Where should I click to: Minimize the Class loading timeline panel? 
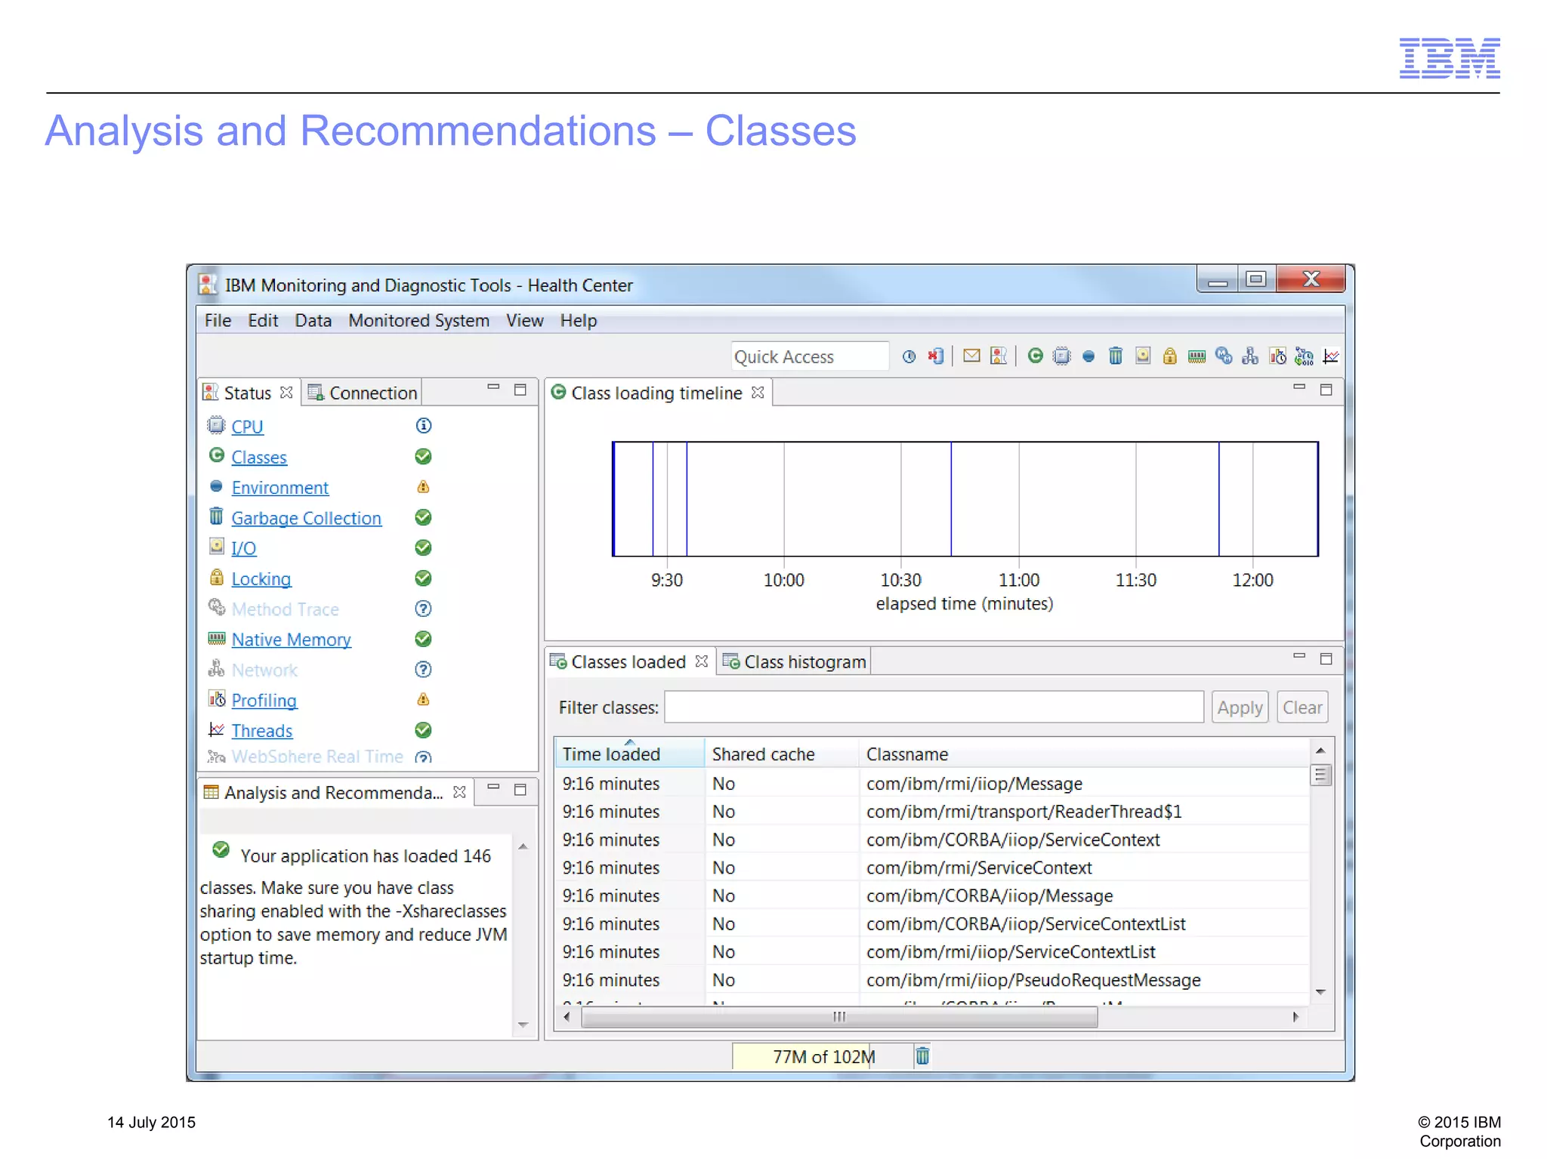[1299, 387]
